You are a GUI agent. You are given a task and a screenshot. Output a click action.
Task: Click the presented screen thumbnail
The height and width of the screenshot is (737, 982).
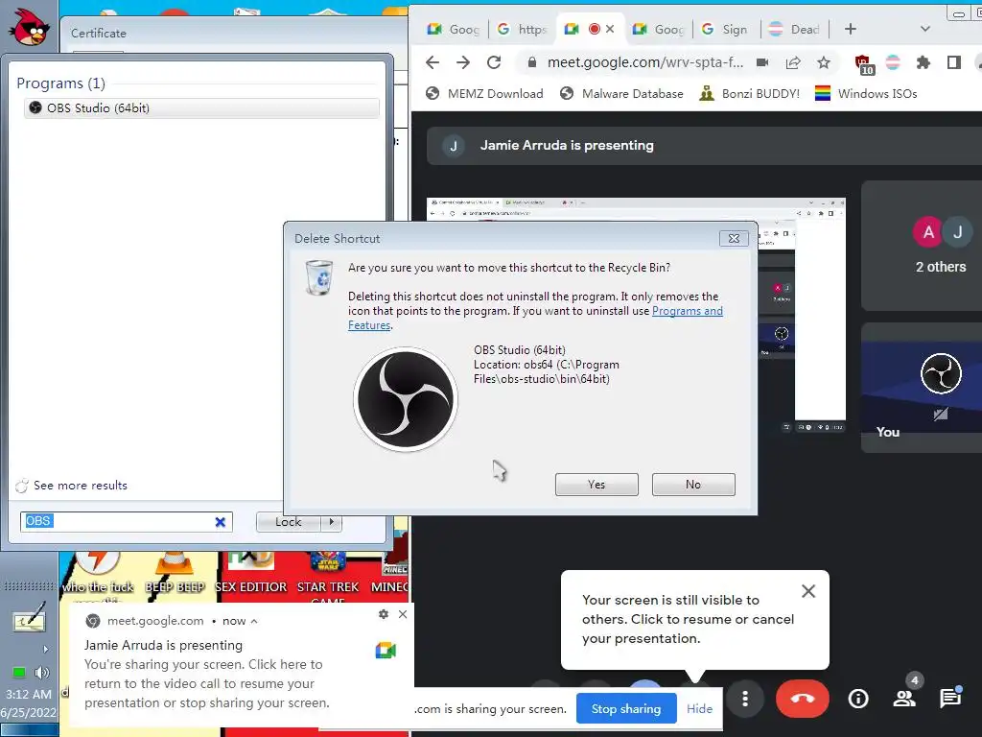click(636, 315)
